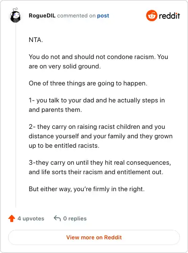Open RogueDIL's user profile name
The image size is (188, 253).
tap(42, 16)
